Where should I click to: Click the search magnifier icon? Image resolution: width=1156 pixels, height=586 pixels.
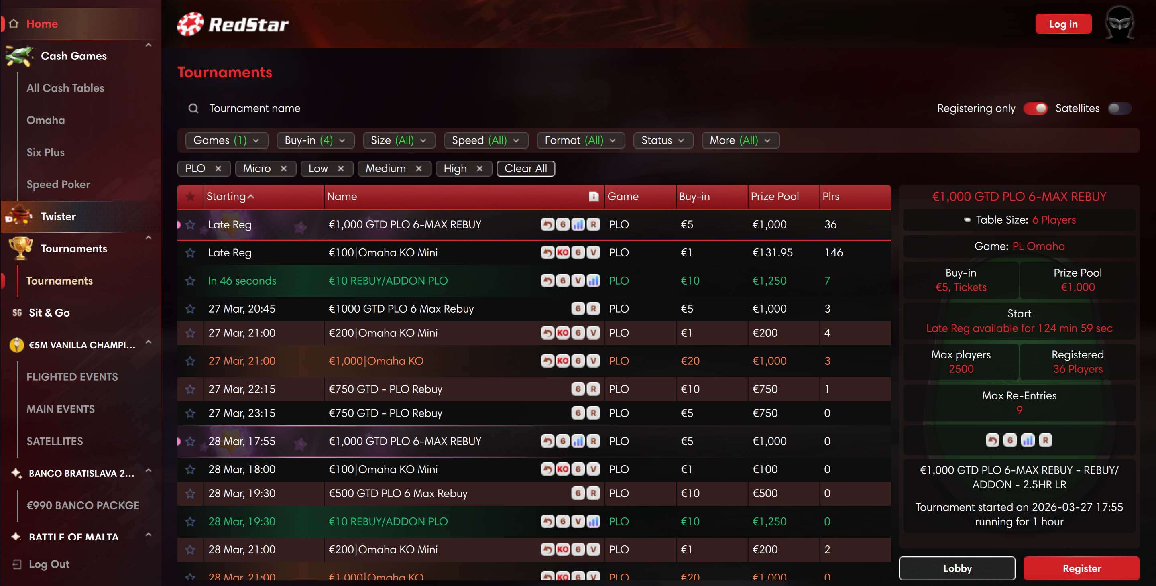pos(193,108)
